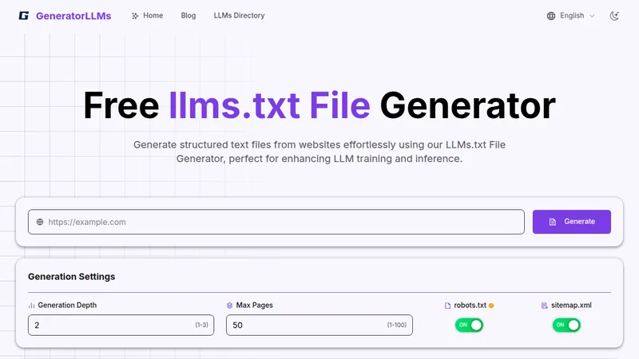Image resolution: width=639 pixels, height=359 pixels.
Task: Turn off the robots.txt toggle
Action: [x=469, y=325]
